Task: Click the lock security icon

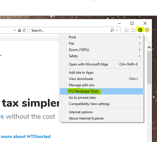Action: tap(20, 30)
